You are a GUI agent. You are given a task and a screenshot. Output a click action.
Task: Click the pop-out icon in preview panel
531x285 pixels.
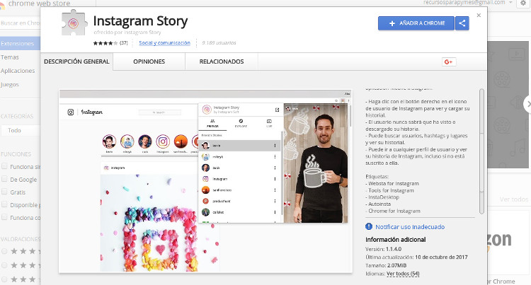[x=277, y=110]
